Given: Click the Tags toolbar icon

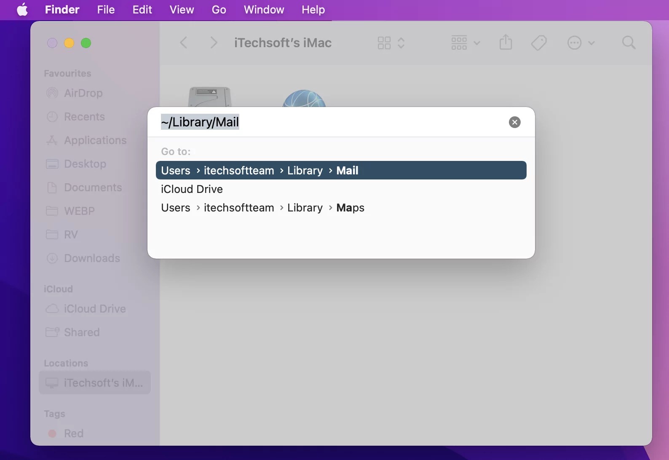Looking at the screenshot, I should click(x=539, y=43).
